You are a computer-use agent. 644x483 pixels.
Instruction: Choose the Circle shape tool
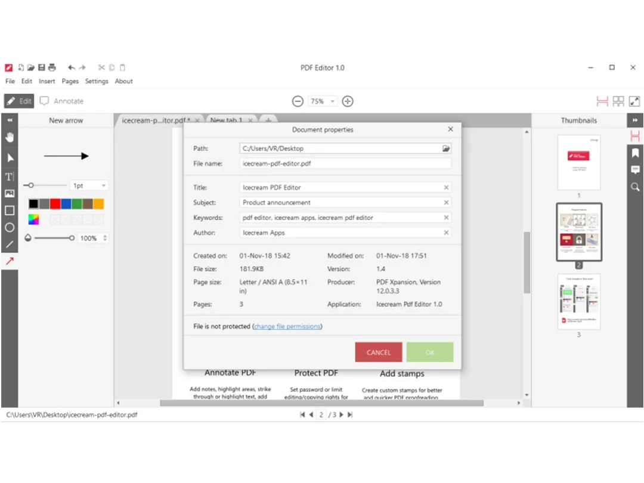(10, 227)
